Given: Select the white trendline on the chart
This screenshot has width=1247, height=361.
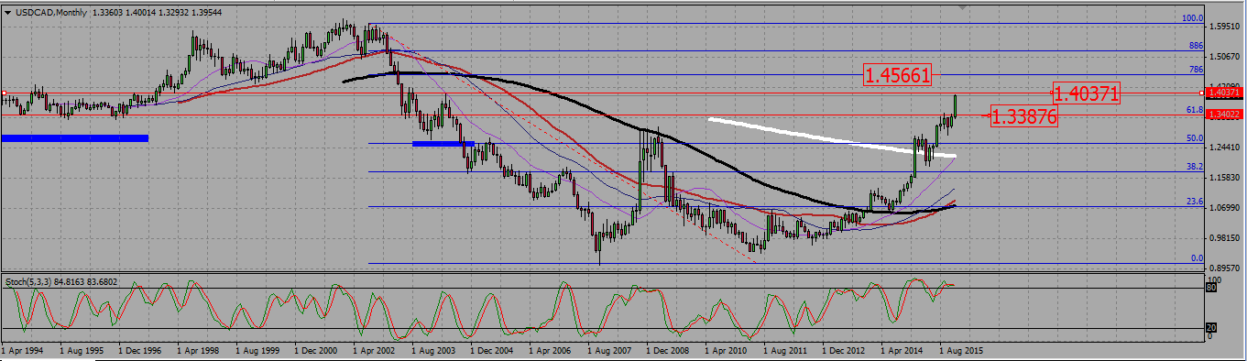Looking at the screenshot, I should [x=832, y=138].
